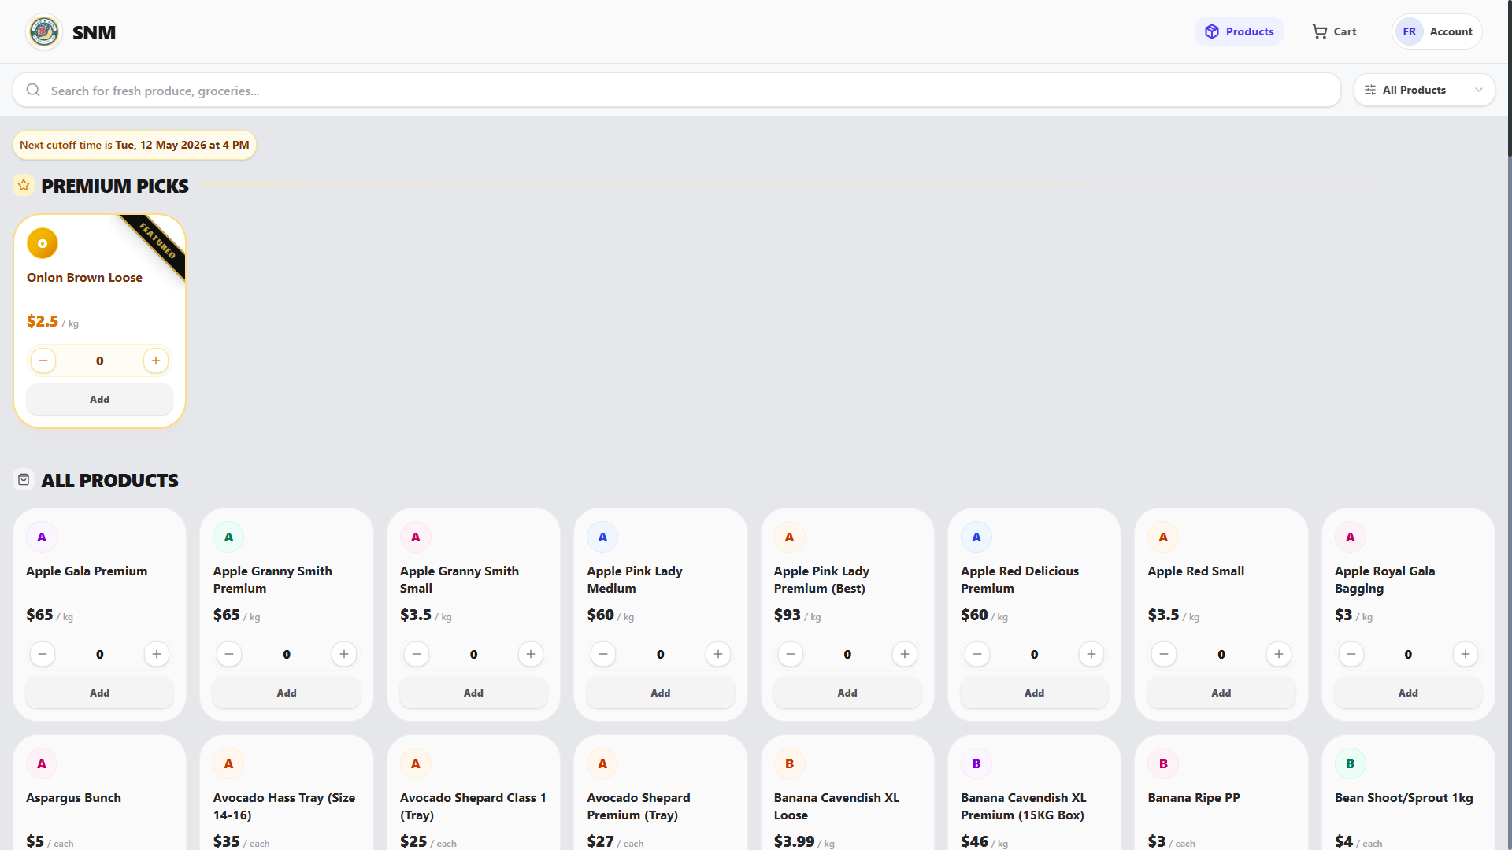Screen dimensions: 1512x850
Task: Click the Apple Gala Premium letter icon
Action: point(42,537)
